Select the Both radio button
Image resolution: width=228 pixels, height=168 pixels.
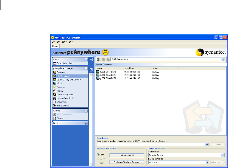(98, 163)
